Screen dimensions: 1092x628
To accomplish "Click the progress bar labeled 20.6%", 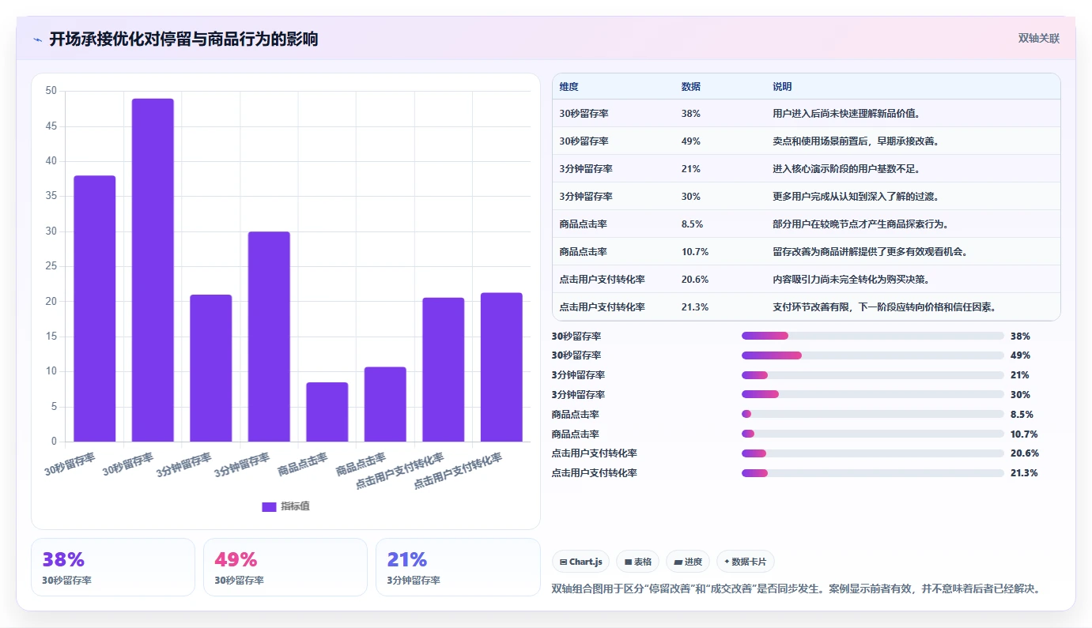I will click(873, 453).
